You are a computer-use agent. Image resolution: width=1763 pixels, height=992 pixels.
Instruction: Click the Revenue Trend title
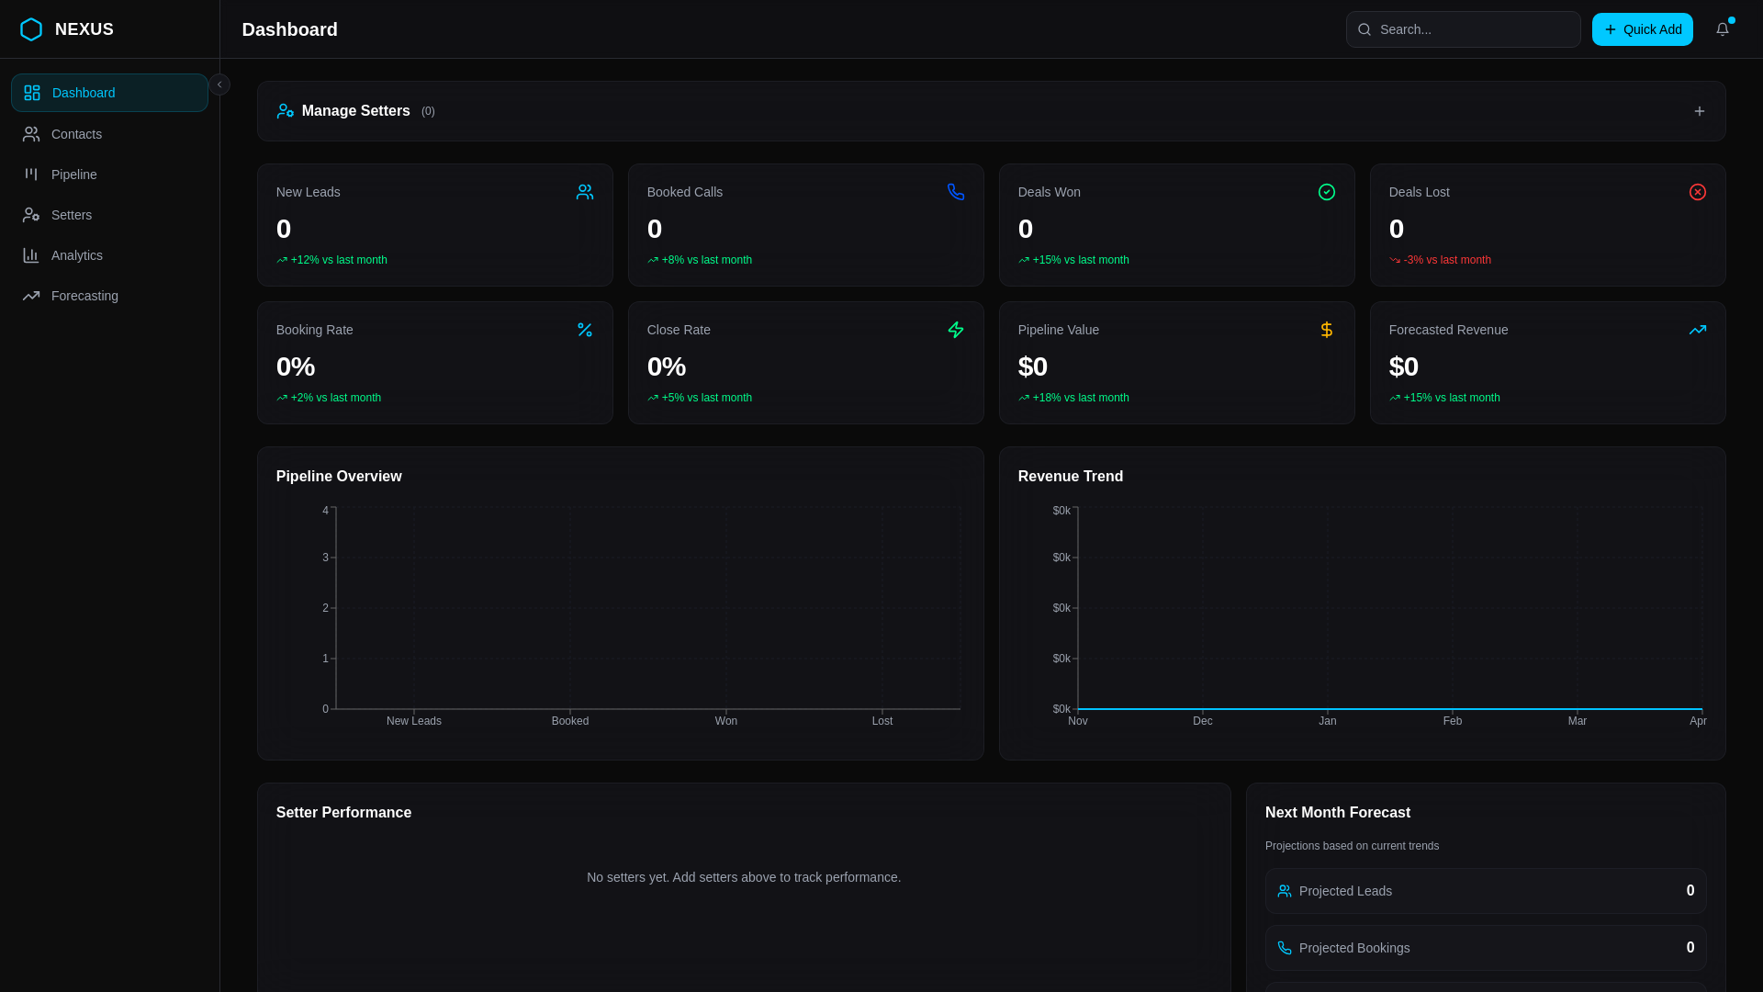tap(1071, 477)
